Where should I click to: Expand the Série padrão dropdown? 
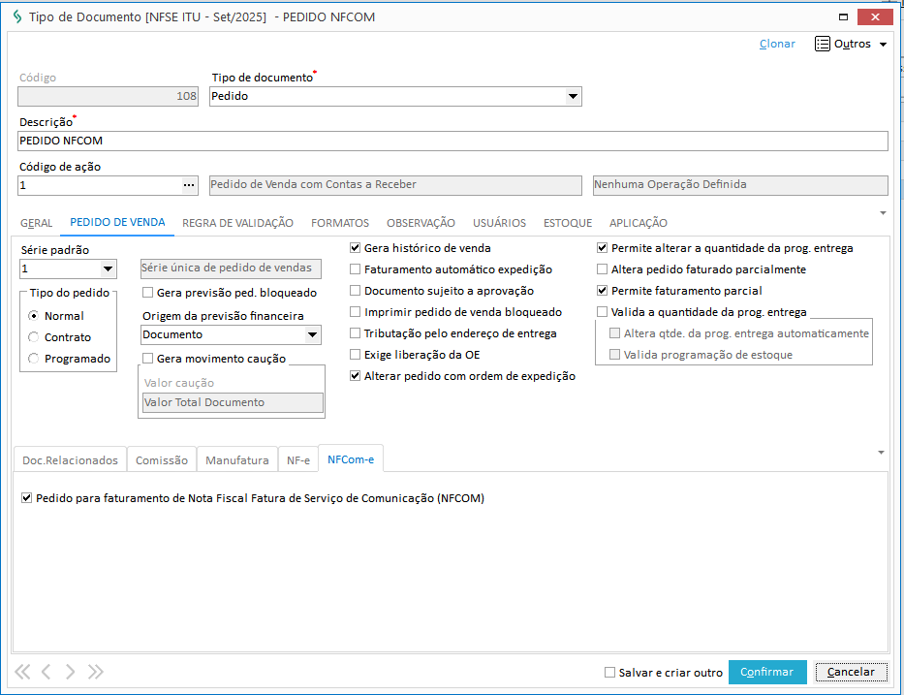click(x=109, y=269)
